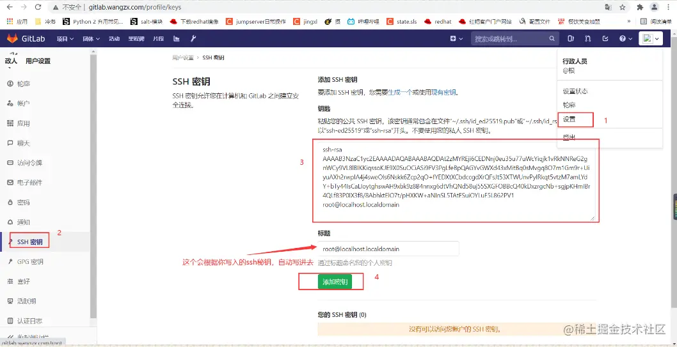677x347 pixels.
Task: Open the state.sls bookmark
Action: pos(402,21)
